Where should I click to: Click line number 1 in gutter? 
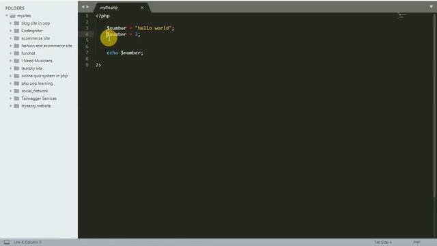click(x=87, y=16)
